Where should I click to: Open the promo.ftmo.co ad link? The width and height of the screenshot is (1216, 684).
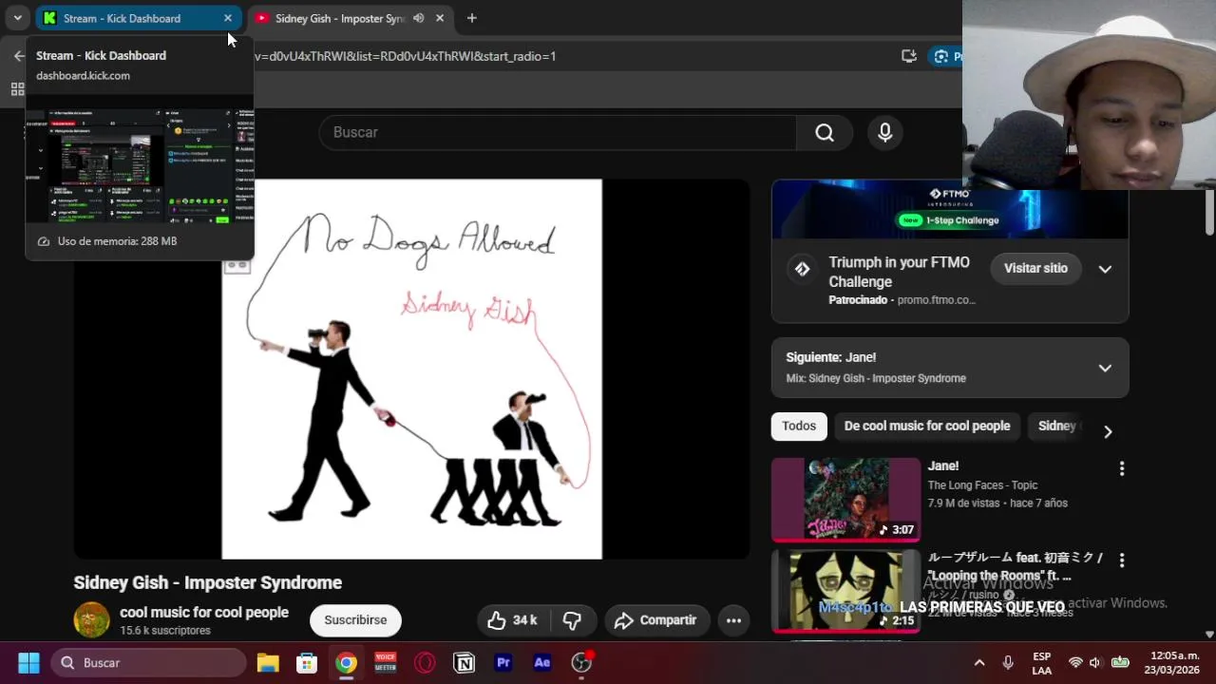[x=936, y=300]
